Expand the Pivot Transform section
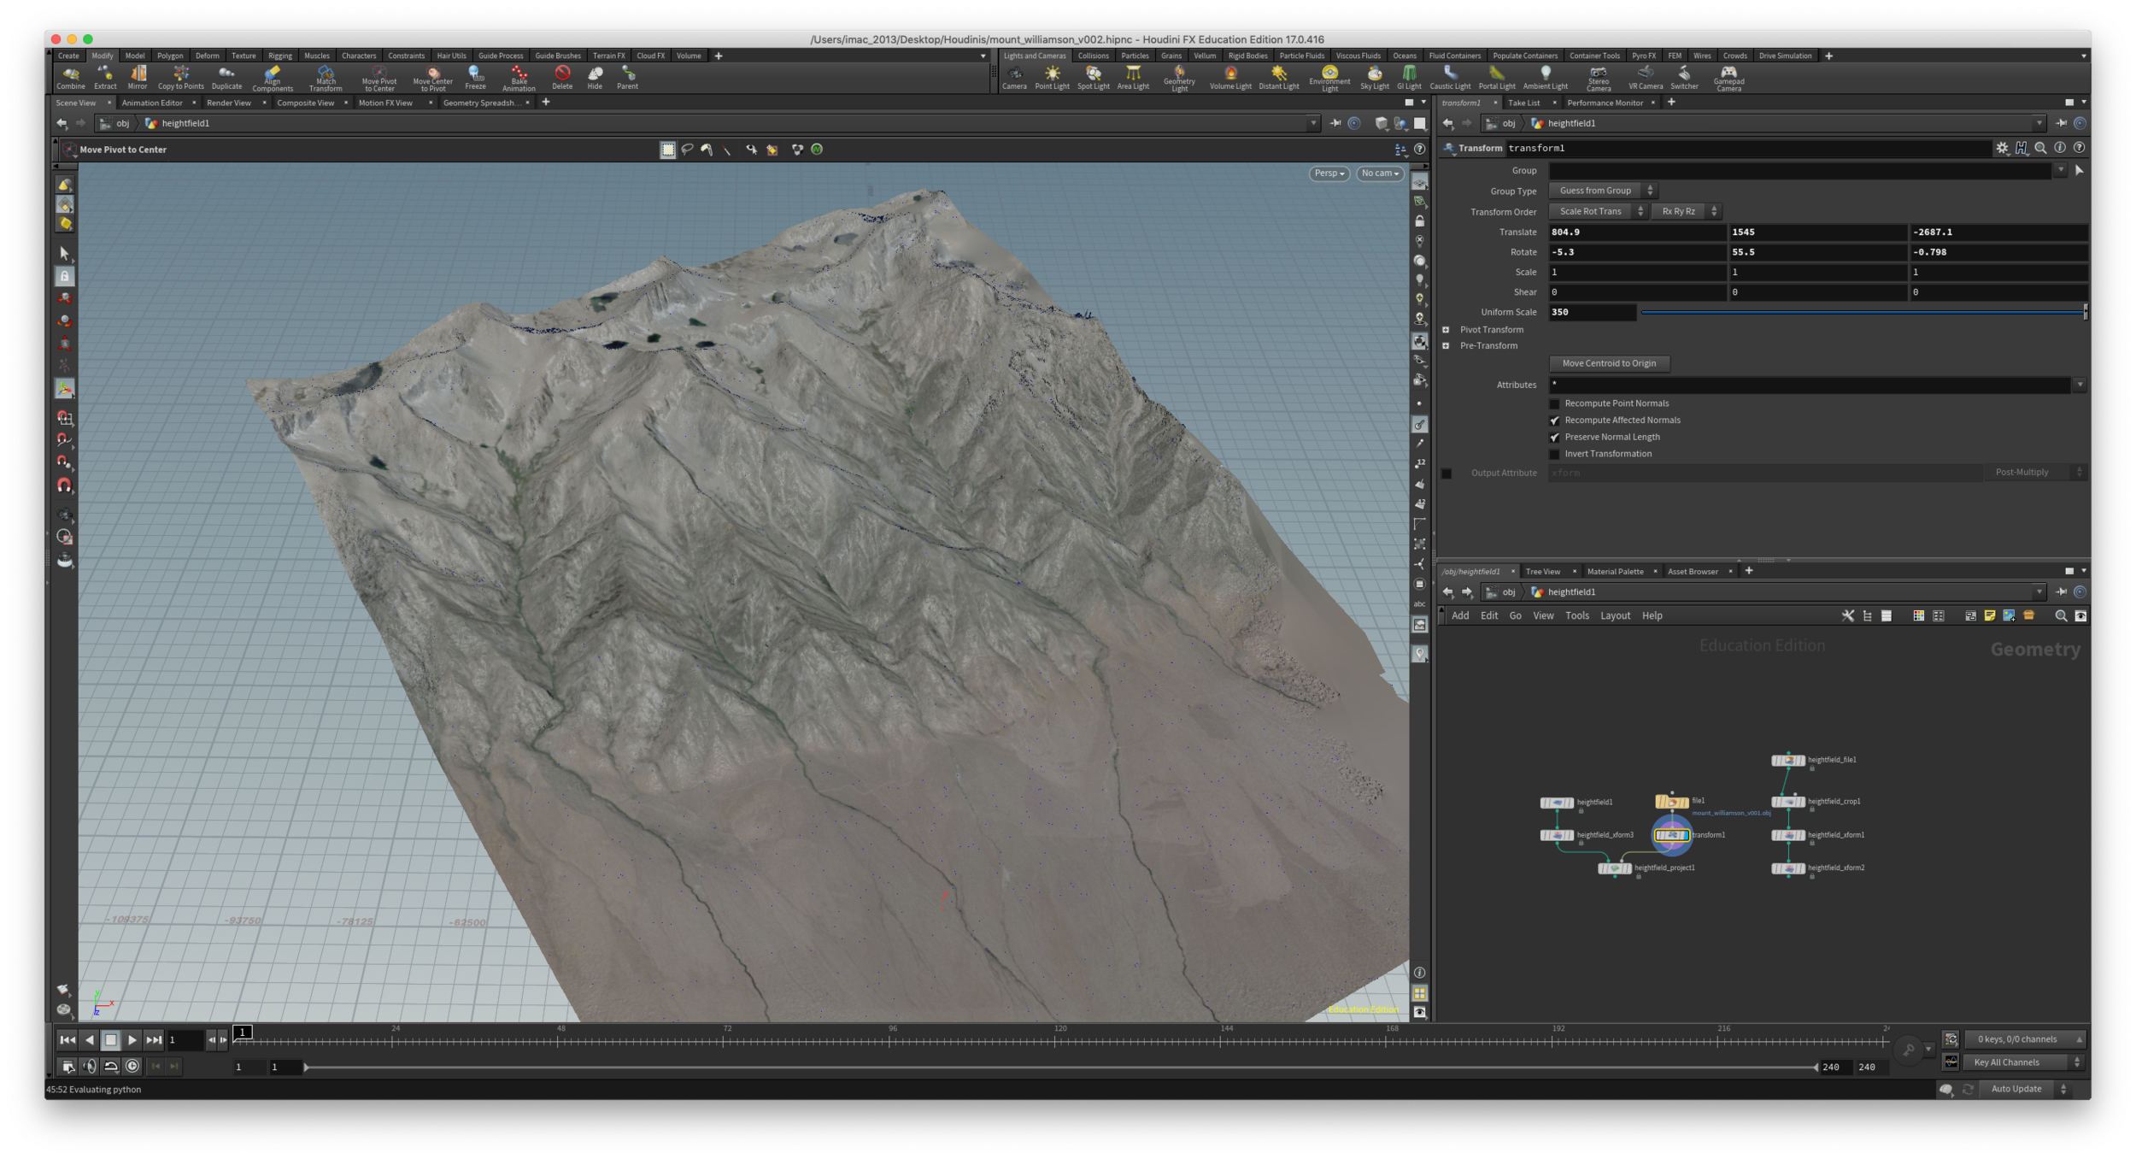The height and width of the screenshot is (1159, 2136). (x=1446, y=330)
